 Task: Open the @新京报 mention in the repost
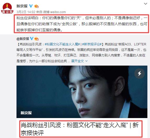(x=23, y=39)
